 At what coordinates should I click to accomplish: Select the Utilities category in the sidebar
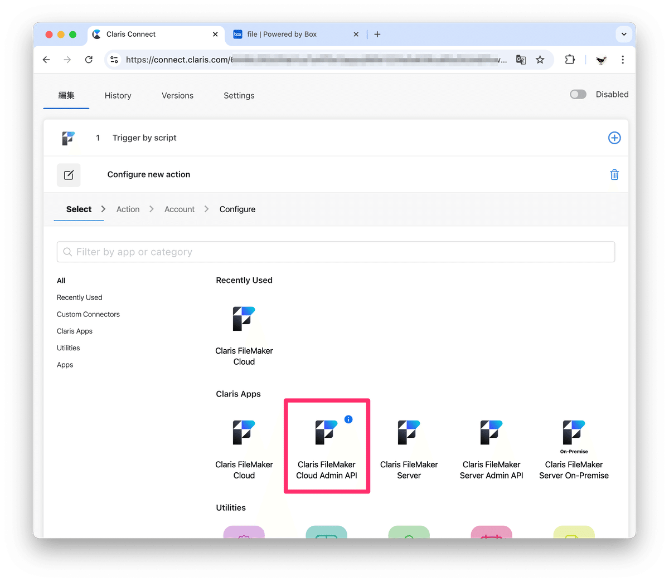tap(68, 348)
